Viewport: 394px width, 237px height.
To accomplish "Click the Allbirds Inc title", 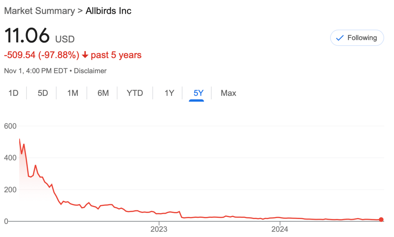I will coord(109,11).
